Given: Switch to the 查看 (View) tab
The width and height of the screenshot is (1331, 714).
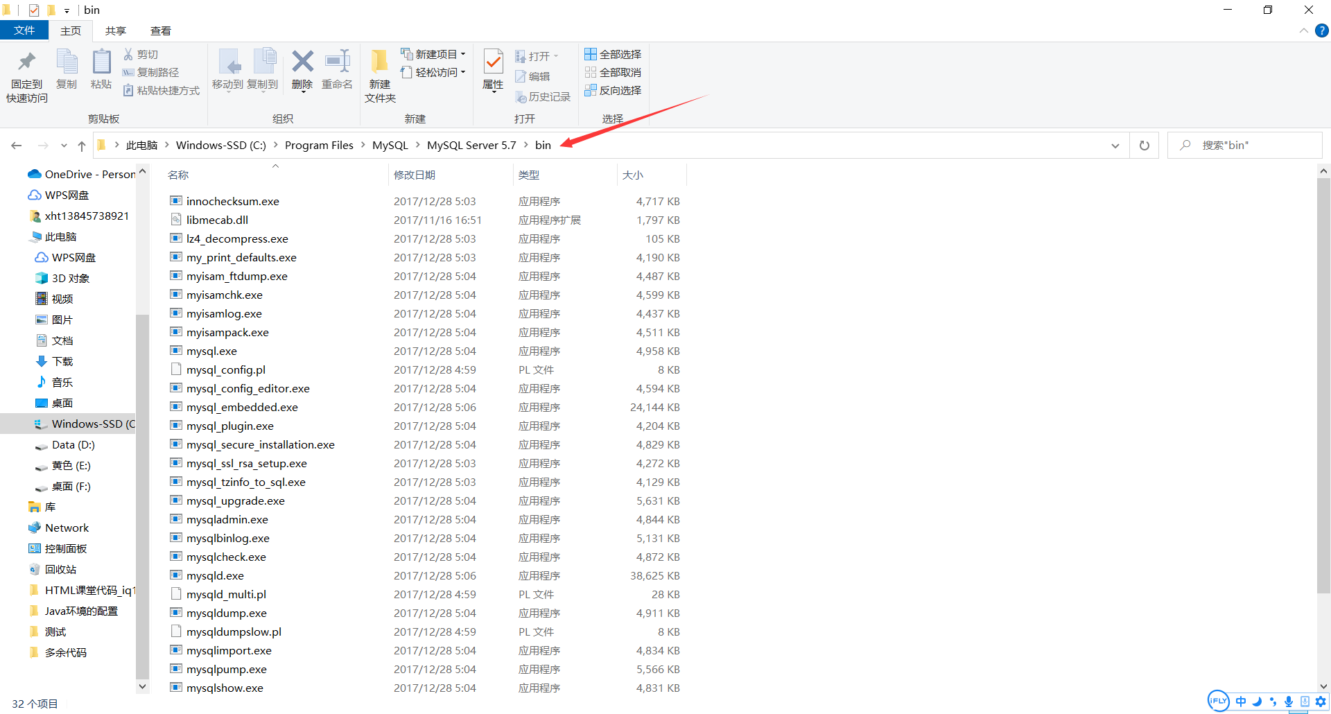Looking at the screenshot, I should (161, 31).
